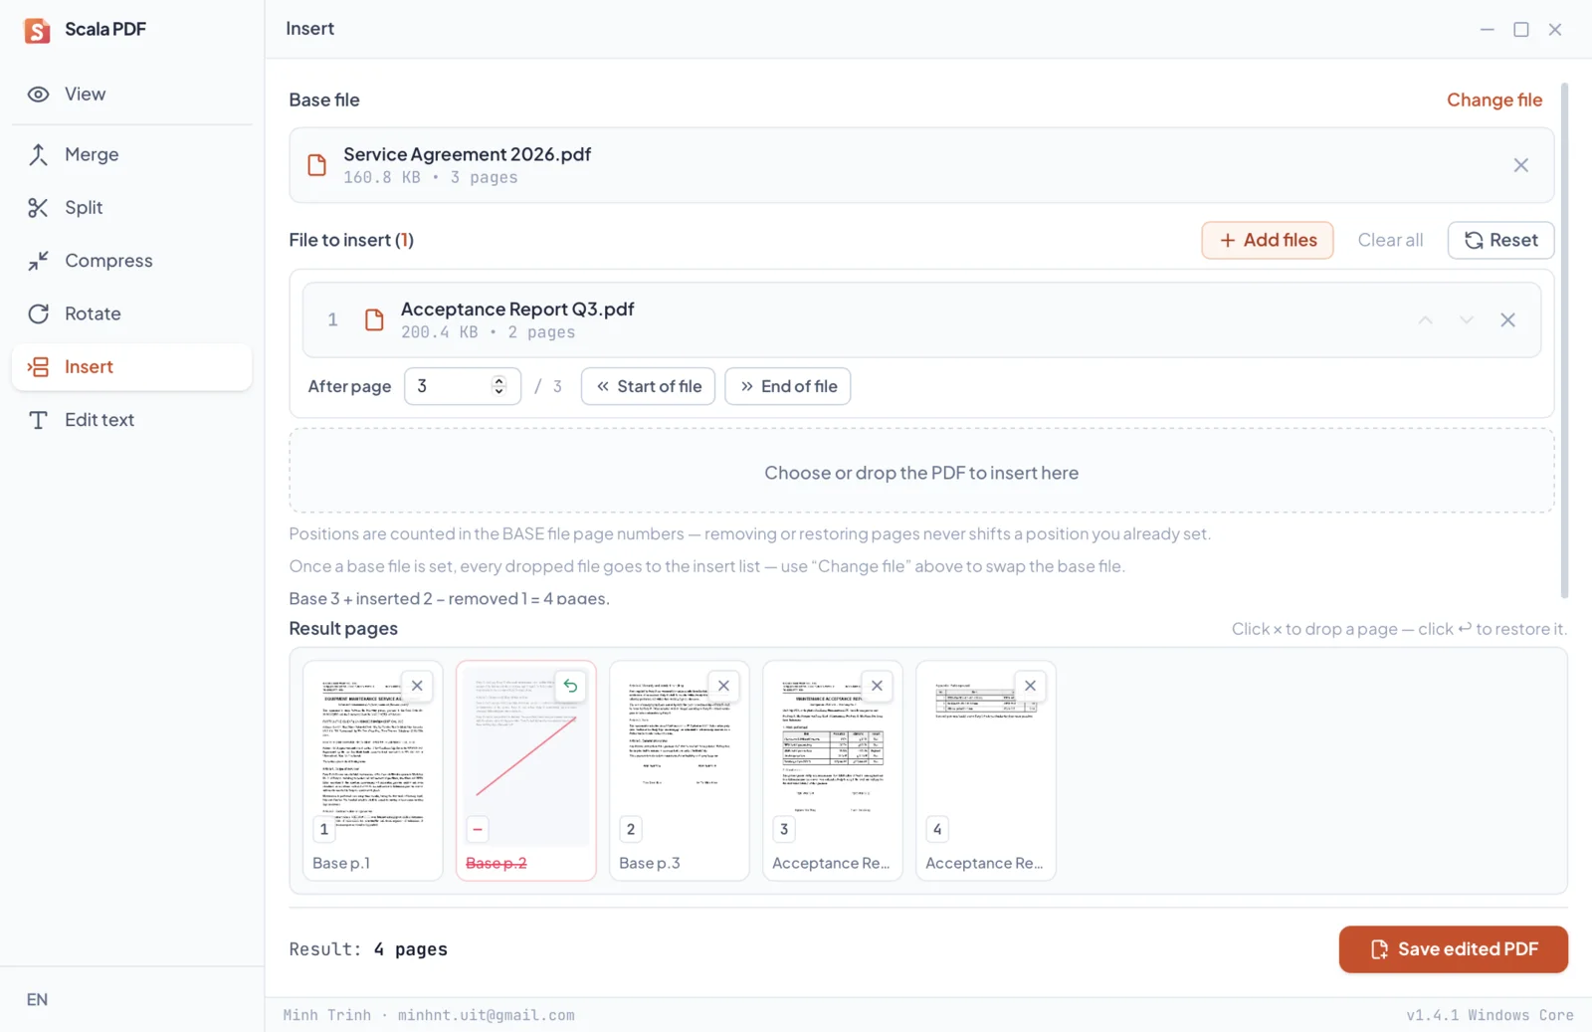Screen dimensions: 1592x1032
Task: Click Start of file button
Action: pyautogui.click(x=648, y=386)
